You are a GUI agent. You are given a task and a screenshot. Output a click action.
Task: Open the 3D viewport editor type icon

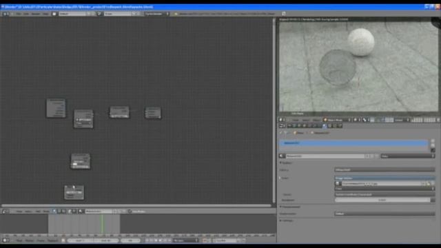pos(281,120)
